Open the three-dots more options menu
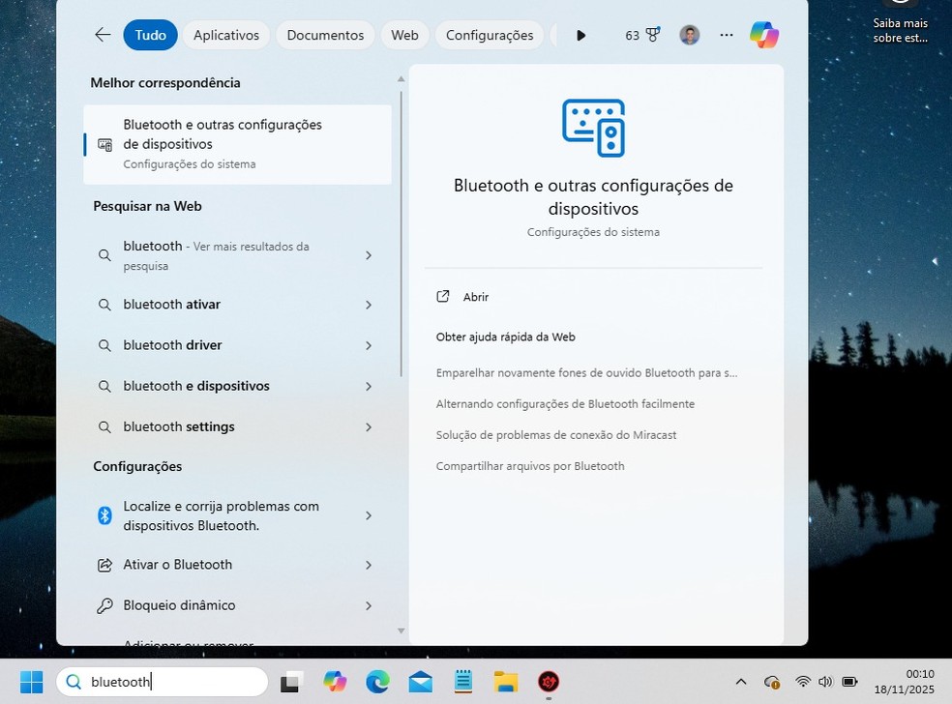Image resolution: width=952 pixels, height=704 pixels. tap(726, 35)
